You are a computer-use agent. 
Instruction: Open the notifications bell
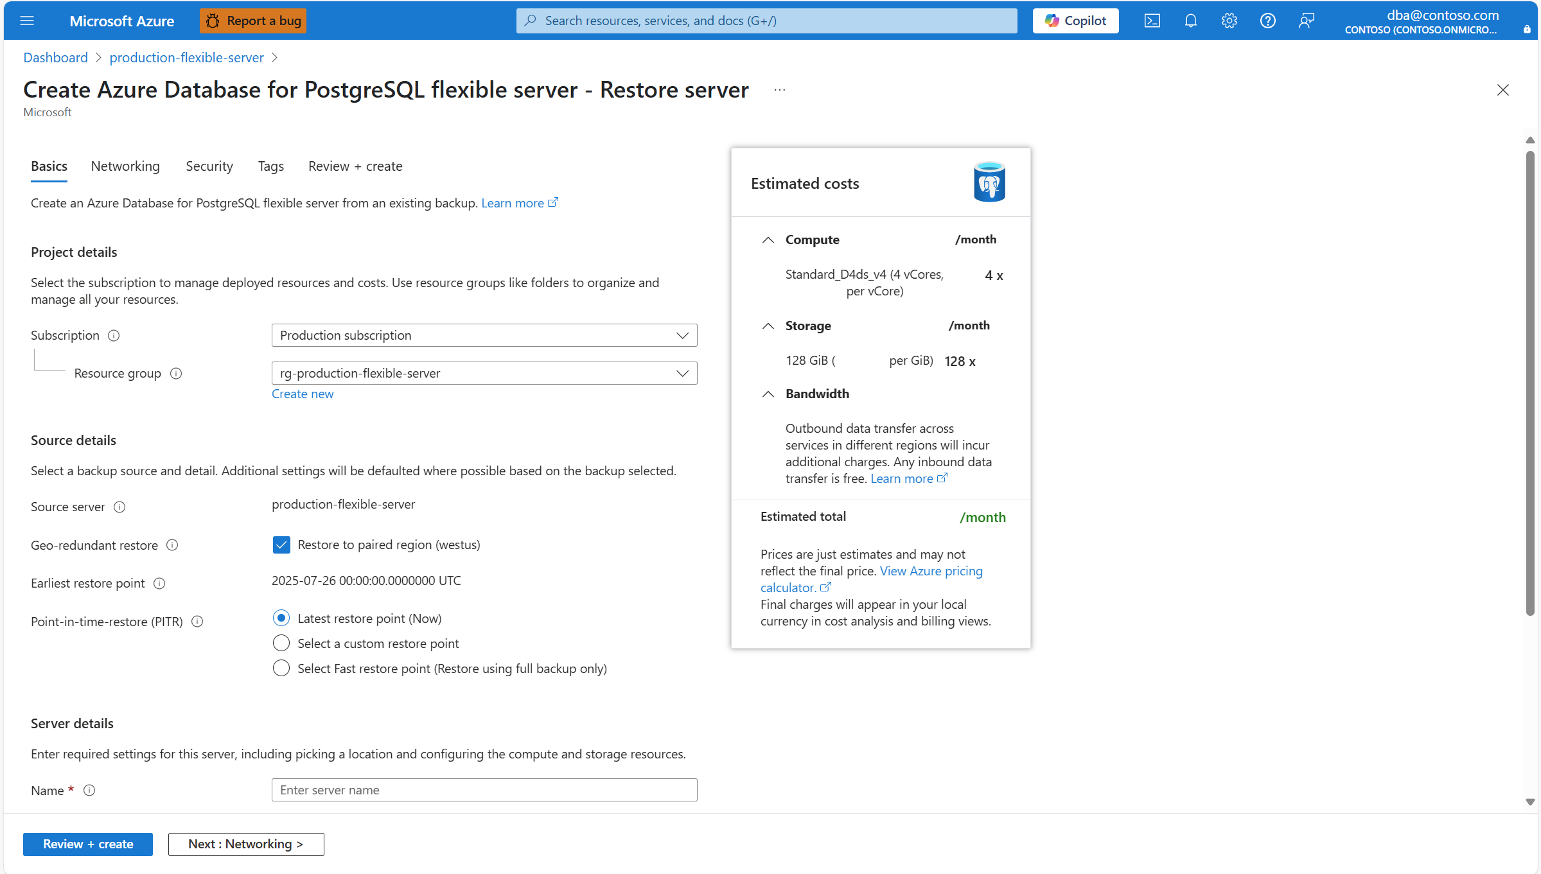(x=1190, y=21)
